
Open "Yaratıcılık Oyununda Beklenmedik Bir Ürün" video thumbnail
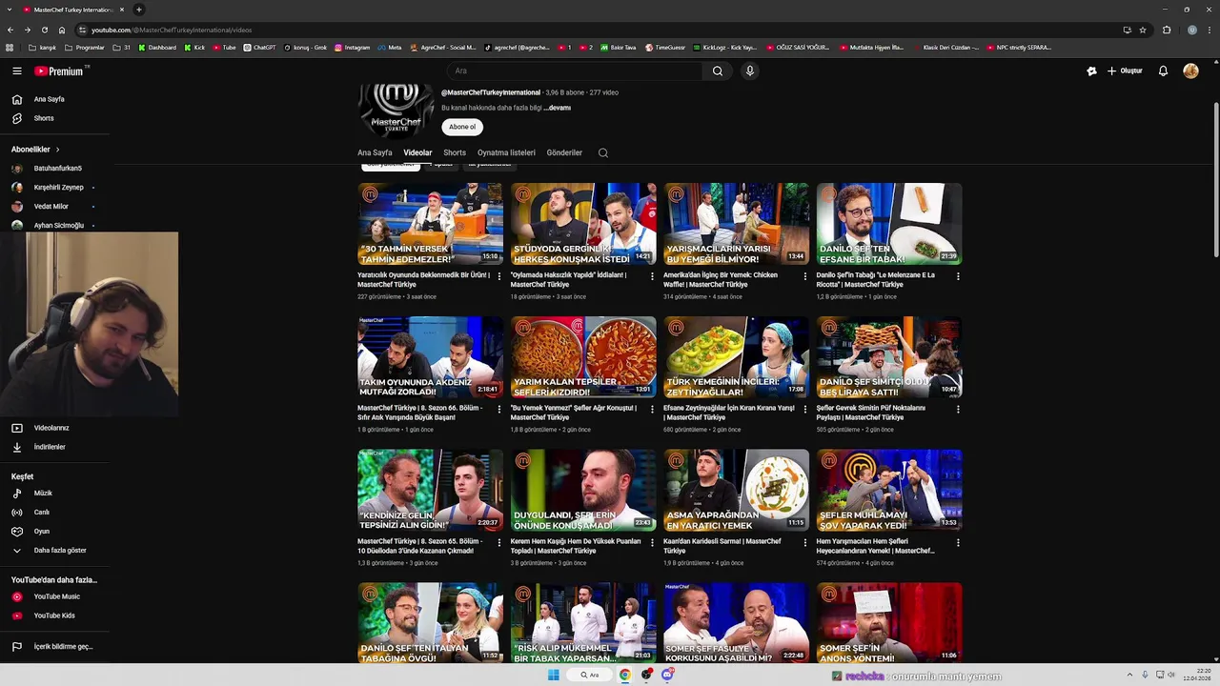point(430,224)
